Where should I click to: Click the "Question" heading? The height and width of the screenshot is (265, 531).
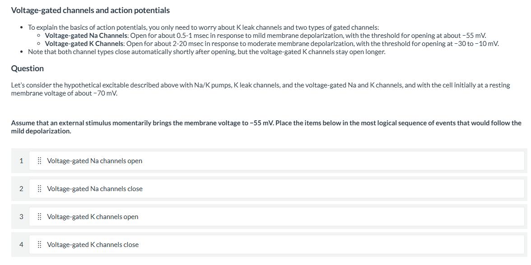coord(28,69)
